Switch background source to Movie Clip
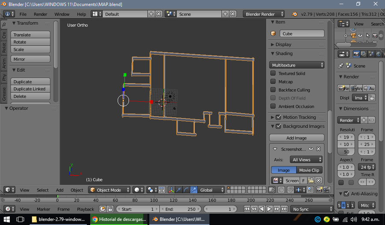 click(x=309, y=170)
